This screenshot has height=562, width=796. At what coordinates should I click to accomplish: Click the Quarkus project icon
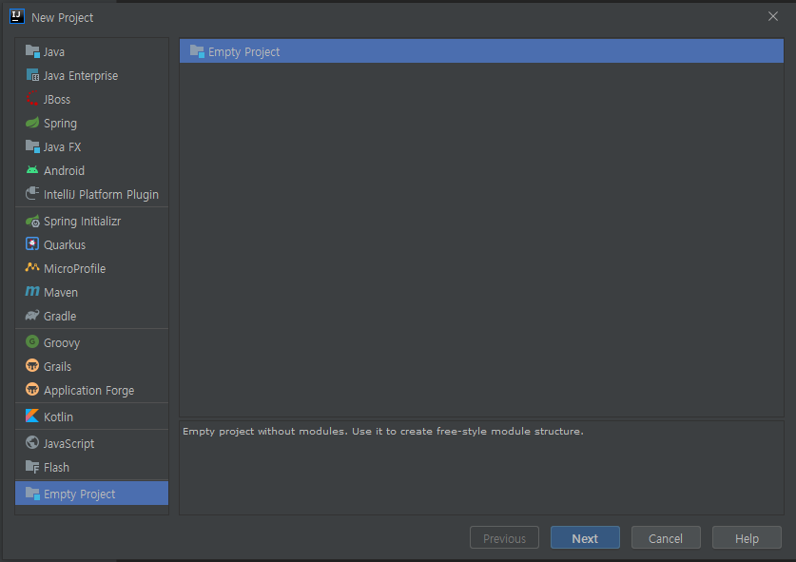[x=32, y=245]
